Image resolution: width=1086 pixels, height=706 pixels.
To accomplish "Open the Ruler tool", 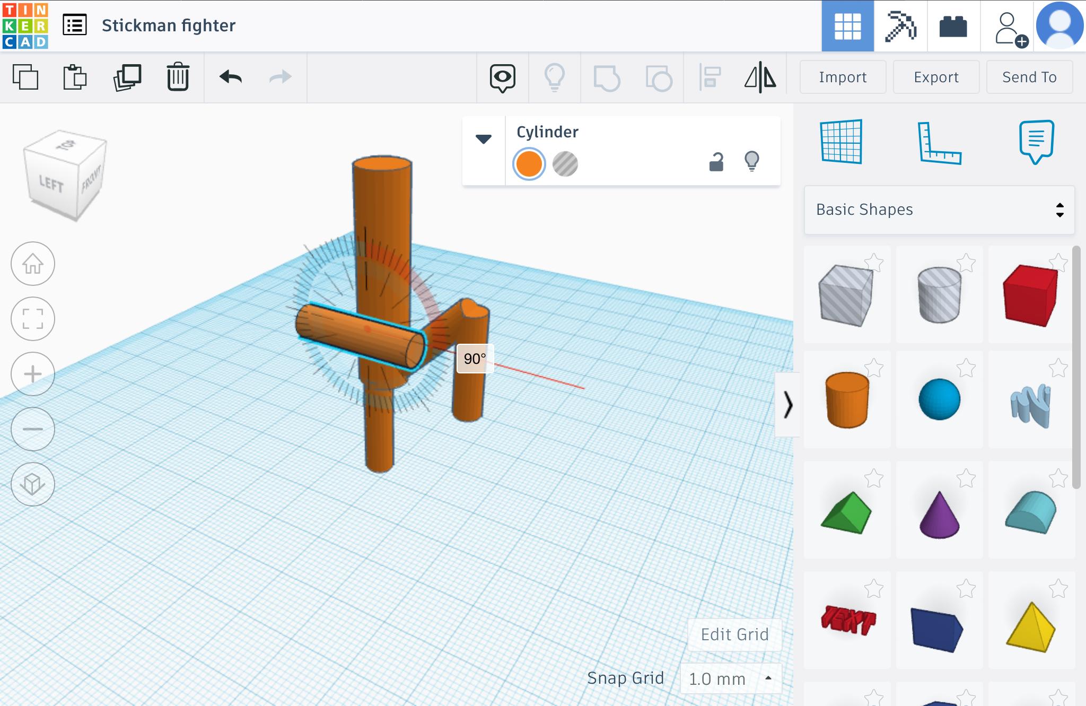I will coord(939,142).
